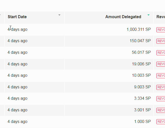The image size is (165, 128).
Task: Revoke the 9.003 SP delegation
Action: [161, 87]
